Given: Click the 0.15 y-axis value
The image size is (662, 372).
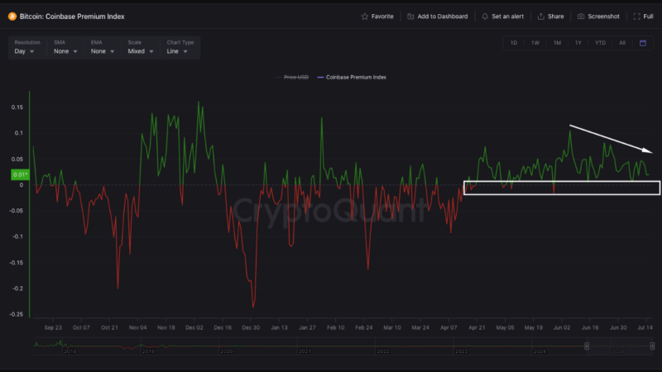Looking at the screenshot, I should click(17, 107).
